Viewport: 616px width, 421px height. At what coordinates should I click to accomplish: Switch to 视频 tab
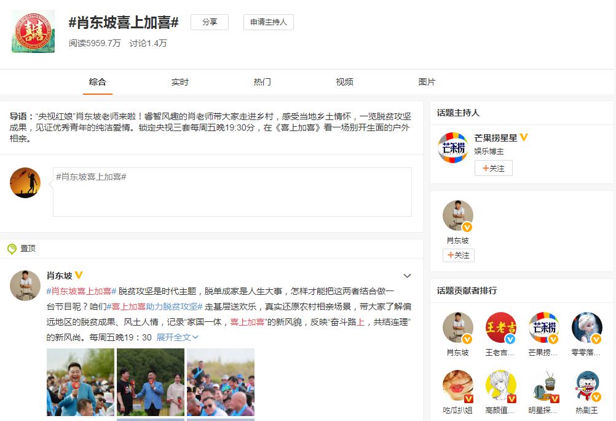(x=344, y=82)
